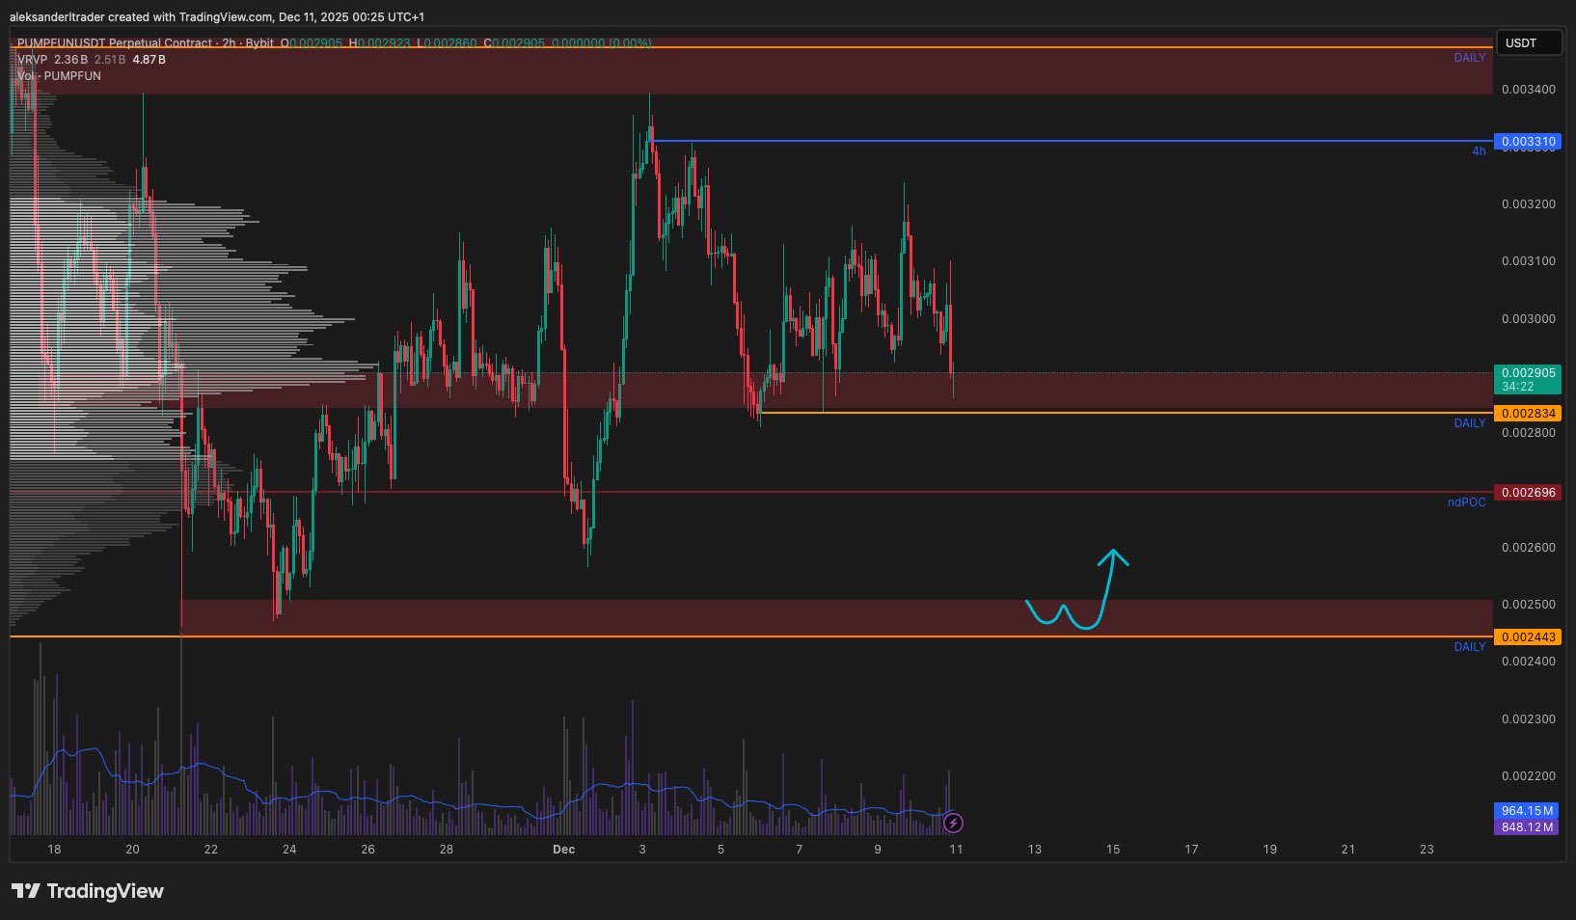Click the 0.002500 price axis tick
The height and width of the screenshot is (920, 1576).
point(1528,605)
